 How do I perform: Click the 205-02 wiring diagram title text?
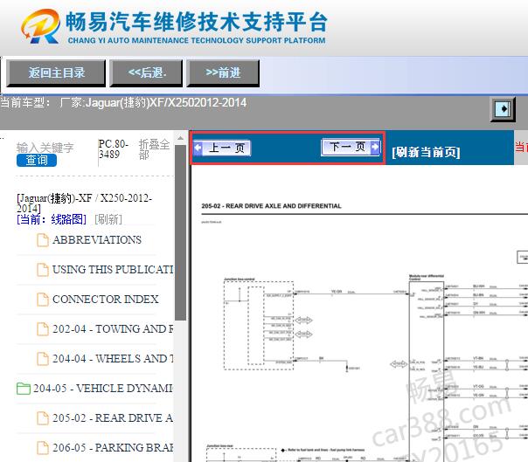click(x=271, y=206)
